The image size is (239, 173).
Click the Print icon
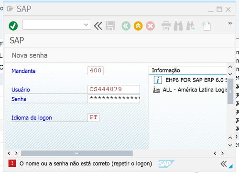point(166,26)
